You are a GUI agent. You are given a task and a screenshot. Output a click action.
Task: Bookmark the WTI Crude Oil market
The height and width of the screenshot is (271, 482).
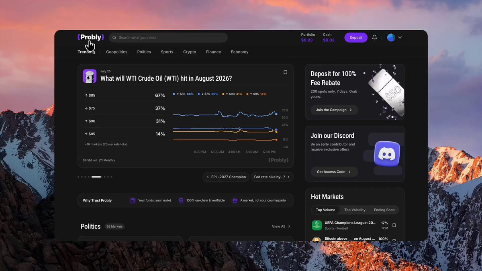[285, 72]
